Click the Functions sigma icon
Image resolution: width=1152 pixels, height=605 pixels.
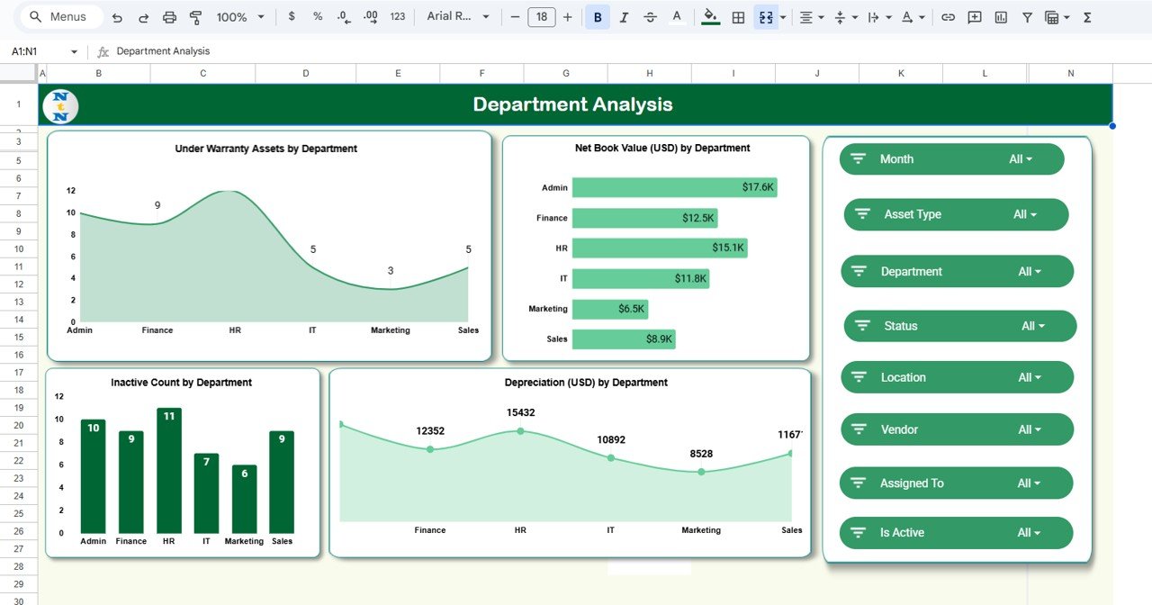[1087, 17]
